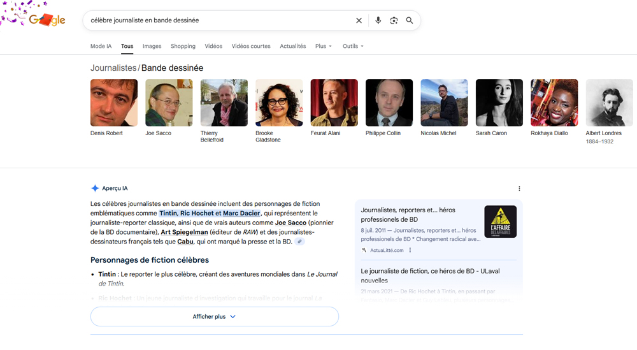Open the Journalistes, reporters héros de BD article
This screenshot has height=350, width=637.
tap(408, 214)
